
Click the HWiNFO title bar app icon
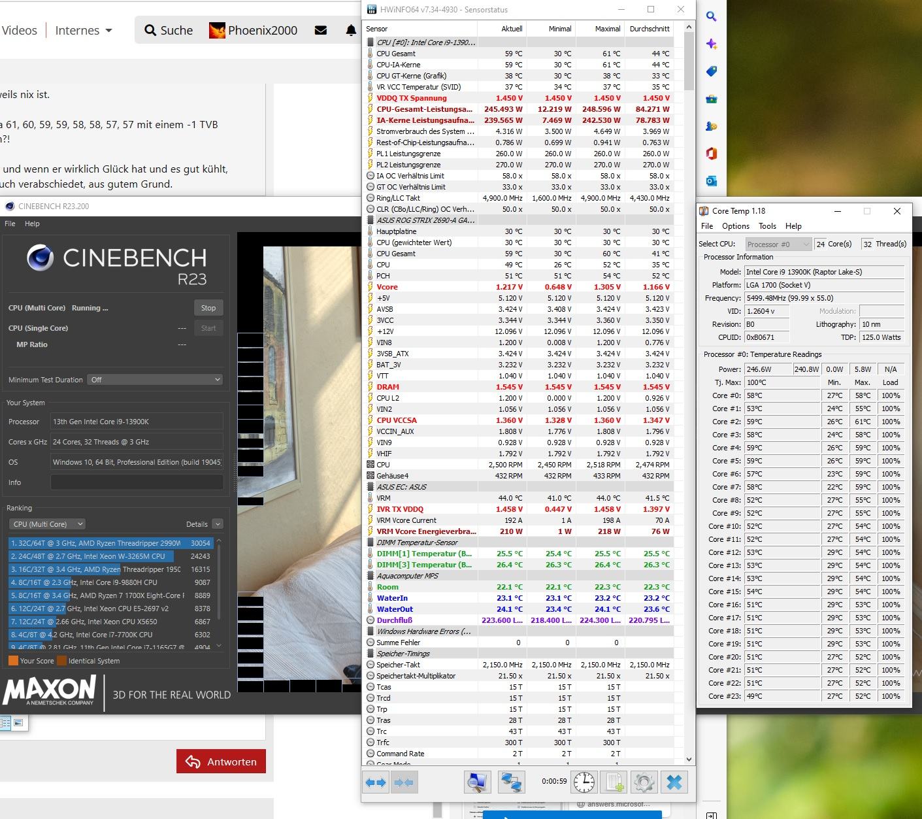coord(372,10)
